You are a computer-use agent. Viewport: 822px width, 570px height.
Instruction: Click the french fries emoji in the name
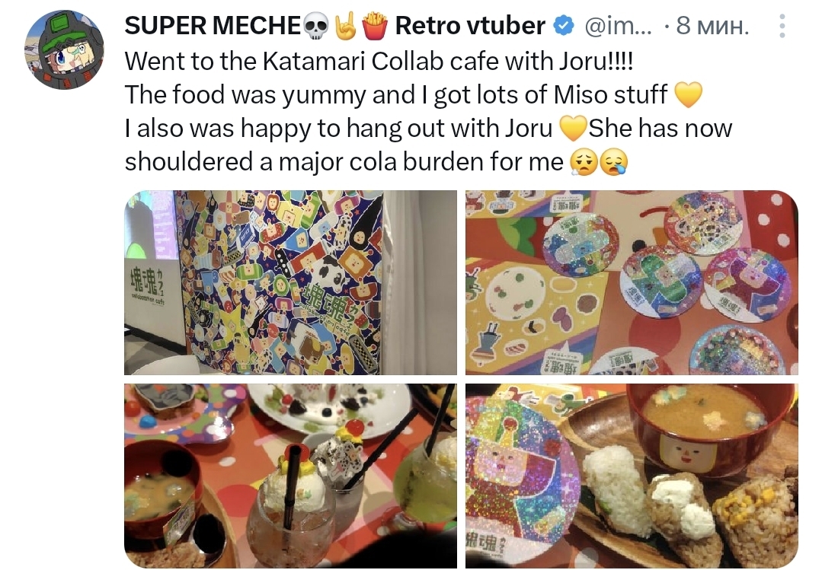point(374,26)
